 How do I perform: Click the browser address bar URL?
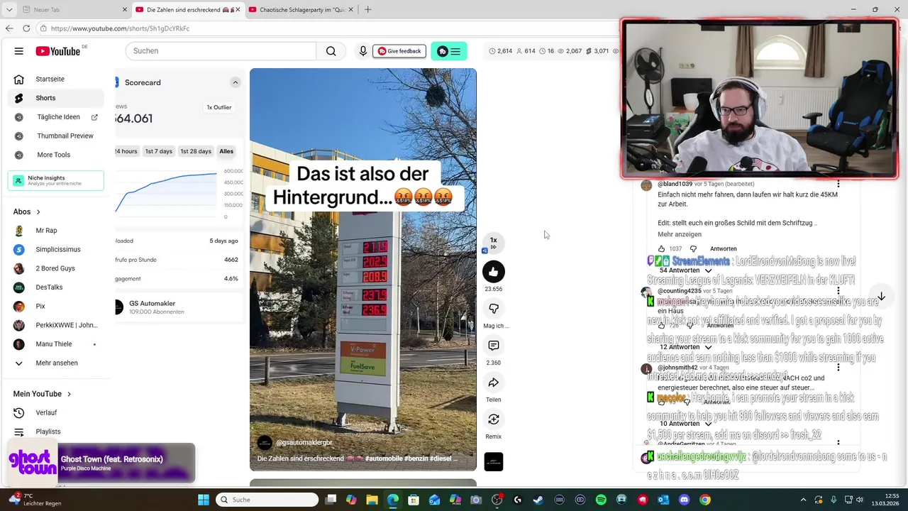(120, 28)
